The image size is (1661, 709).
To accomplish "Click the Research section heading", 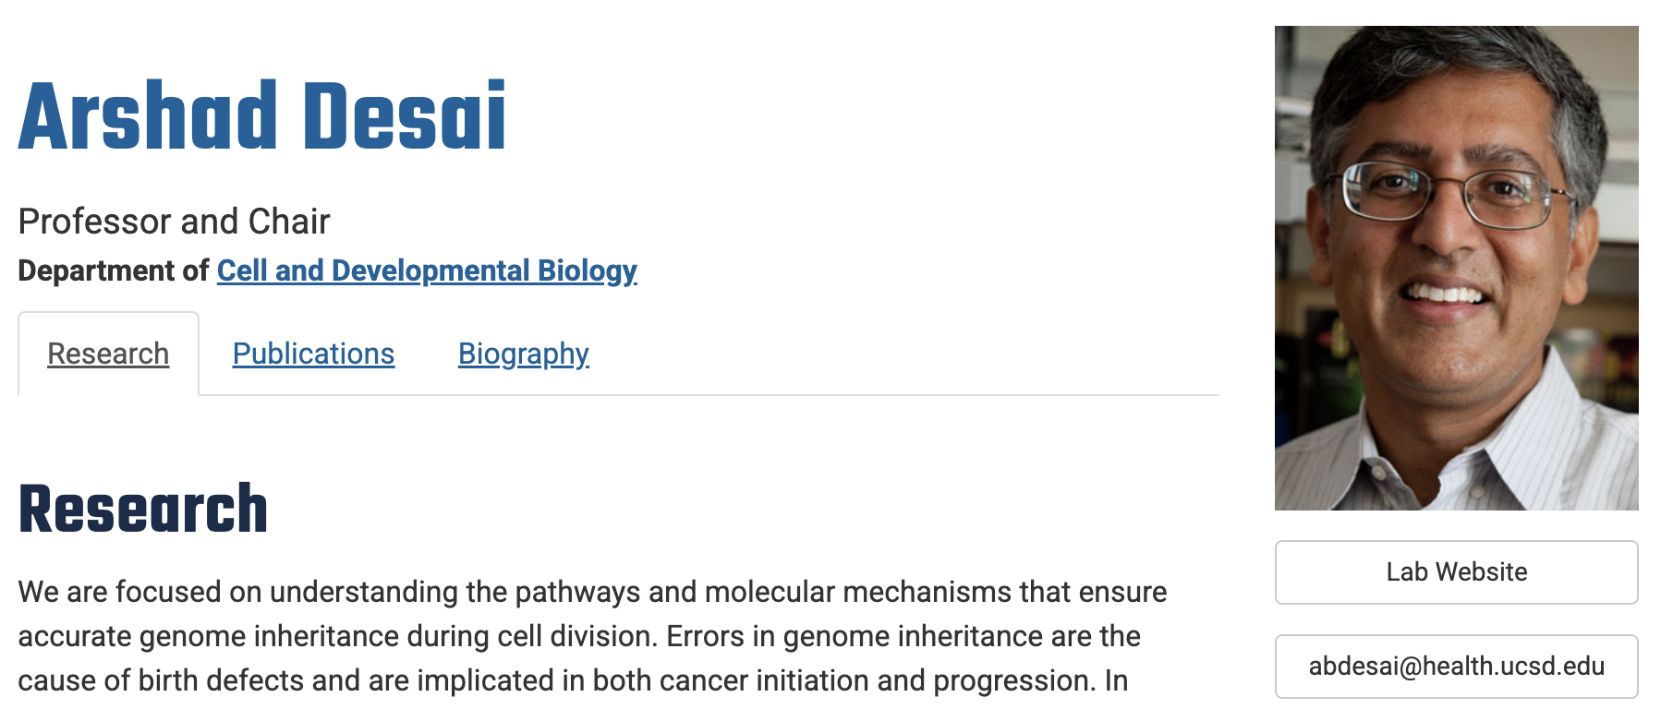I will [143, 509].
